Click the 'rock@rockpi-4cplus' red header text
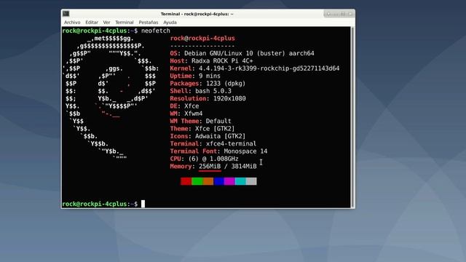 (x=202, y=39)
